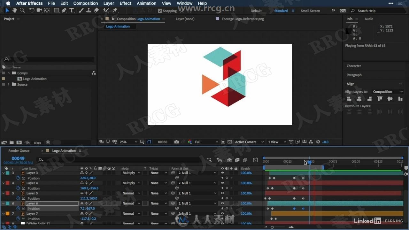
Task: Align layers to left edge
Action: [x=349, y=99]
